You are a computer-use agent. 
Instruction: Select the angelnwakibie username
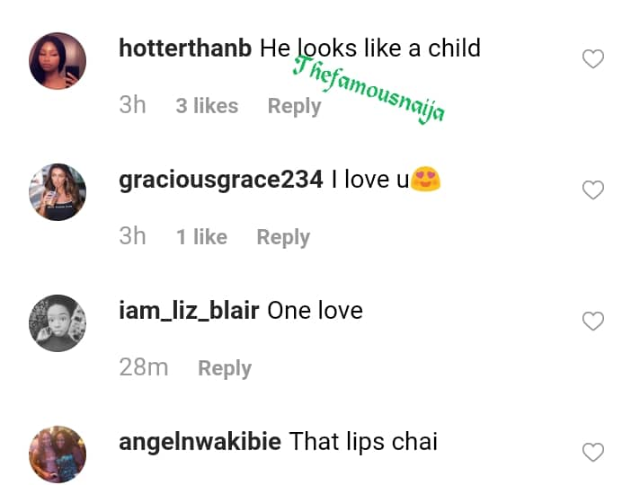[x=200, y=442]
